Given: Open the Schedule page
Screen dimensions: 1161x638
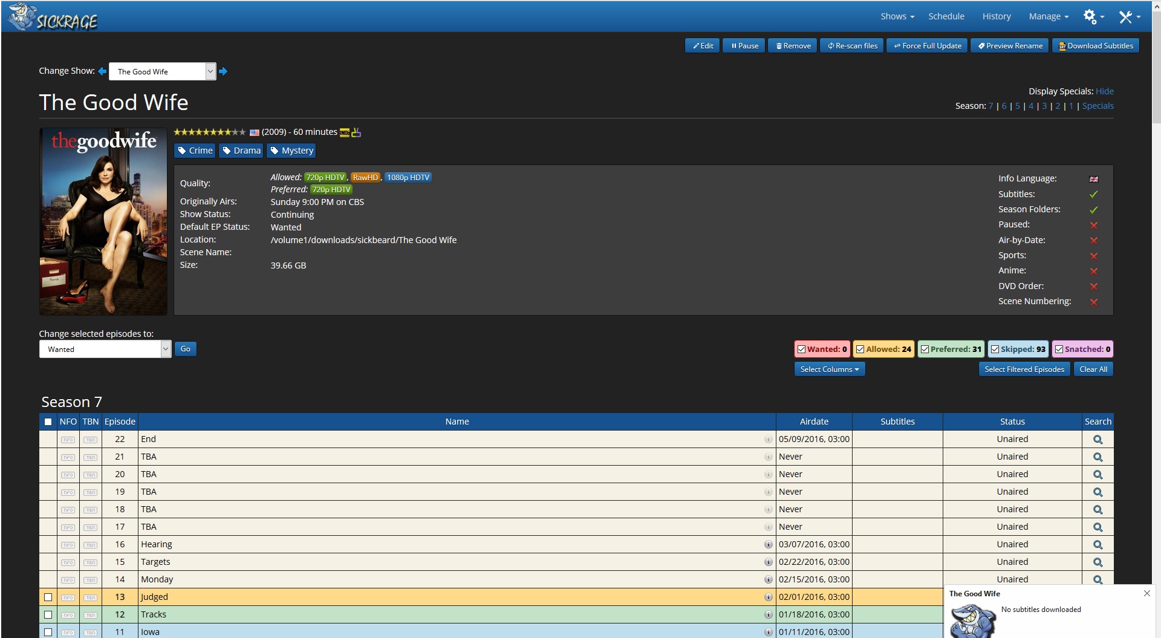Looking at the screenshot, I should 946,16.
